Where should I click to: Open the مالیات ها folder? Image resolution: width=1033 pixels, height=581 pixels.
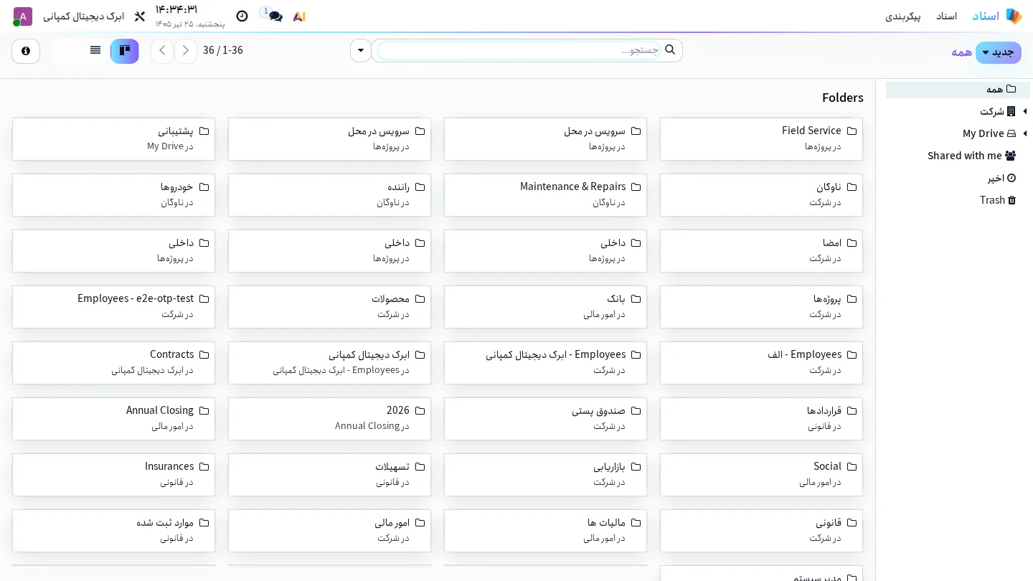coord(545,531)
